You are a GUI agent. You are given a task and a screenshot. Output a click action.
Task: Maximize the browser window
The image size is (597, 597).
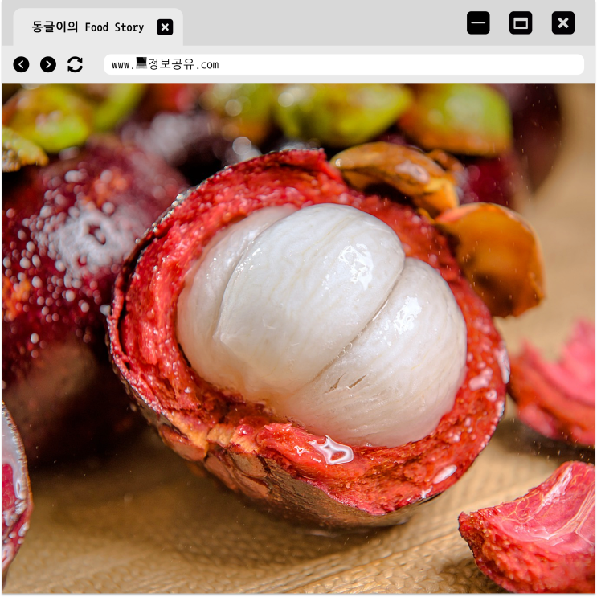pos(521,22)
